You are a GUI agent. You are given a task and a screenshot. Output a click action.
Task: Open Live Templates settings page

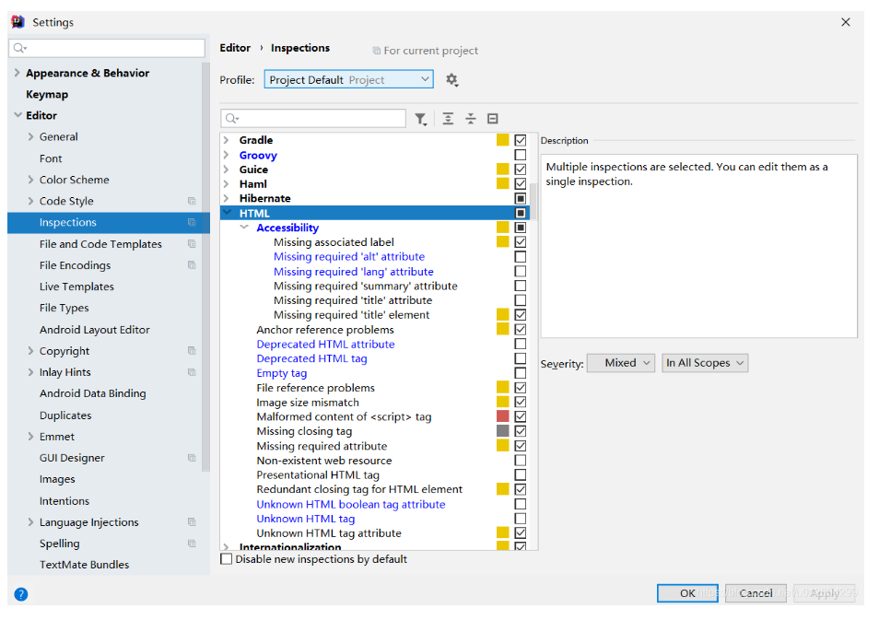pyautogui.click(x=76, y=287)
